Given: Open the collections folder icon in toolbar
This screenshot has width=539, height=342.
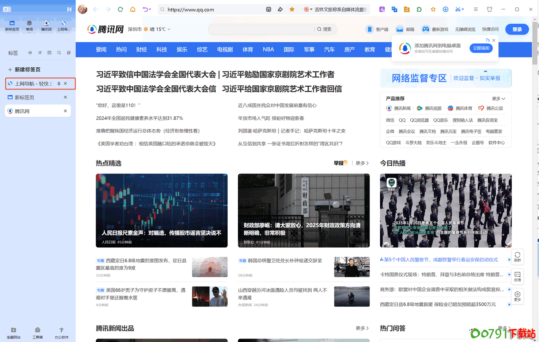Looking at the screenshot, I should [406, 9].
